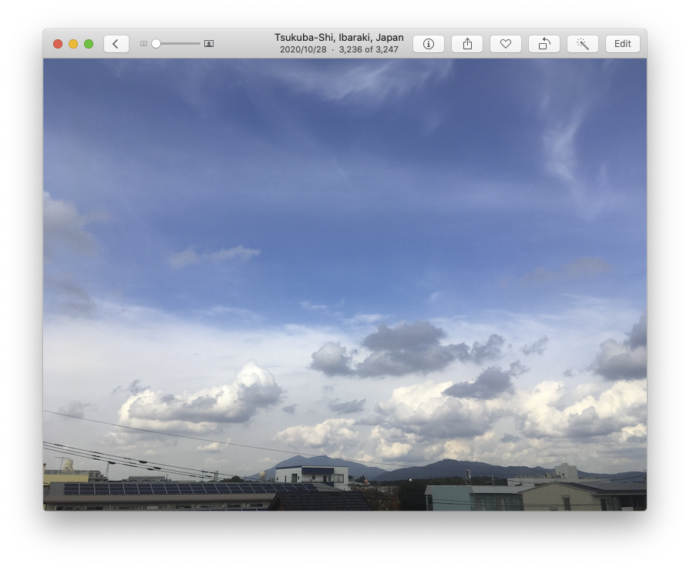Click the solar panels on the rooftop
This screenshot has height=568, width=690.
[185, 489]
